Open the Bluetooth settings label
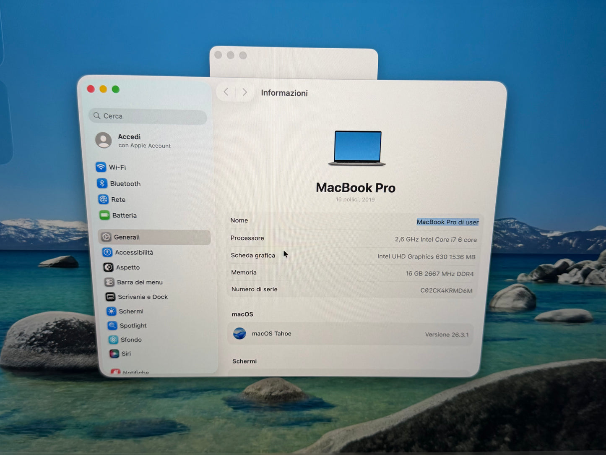This screenshot has width=606, height=455. [x=125, y=183]
